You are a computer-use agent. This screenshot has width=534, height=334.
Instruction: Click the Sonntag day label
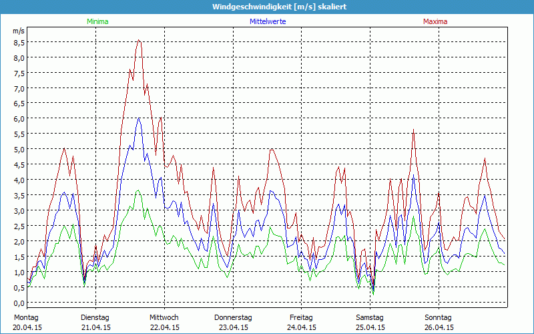pos(438,318)
